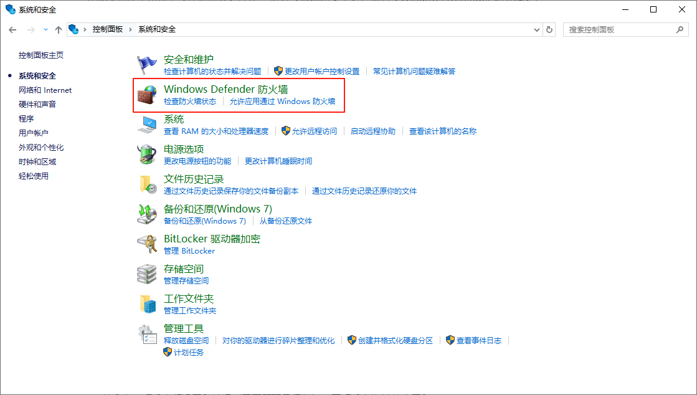This screenshot has height=395, width=697.
Task: Click 管理 BitLocker link
Action: 189,251
